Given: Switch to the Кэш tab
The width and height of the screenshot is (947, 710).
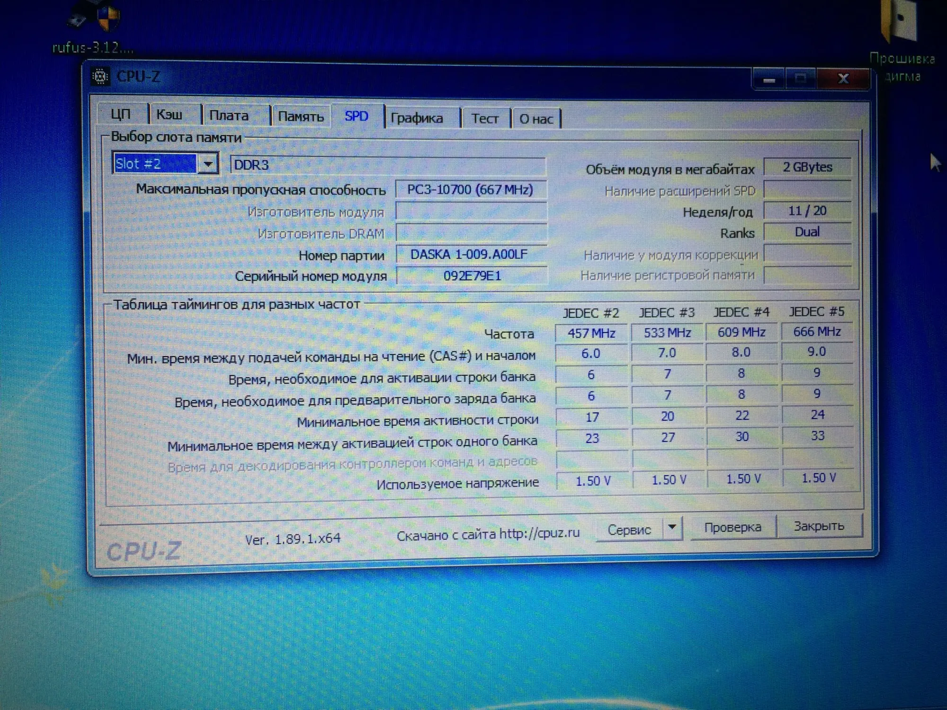Looking at the screenshot, I should click(x=170, y=115).
